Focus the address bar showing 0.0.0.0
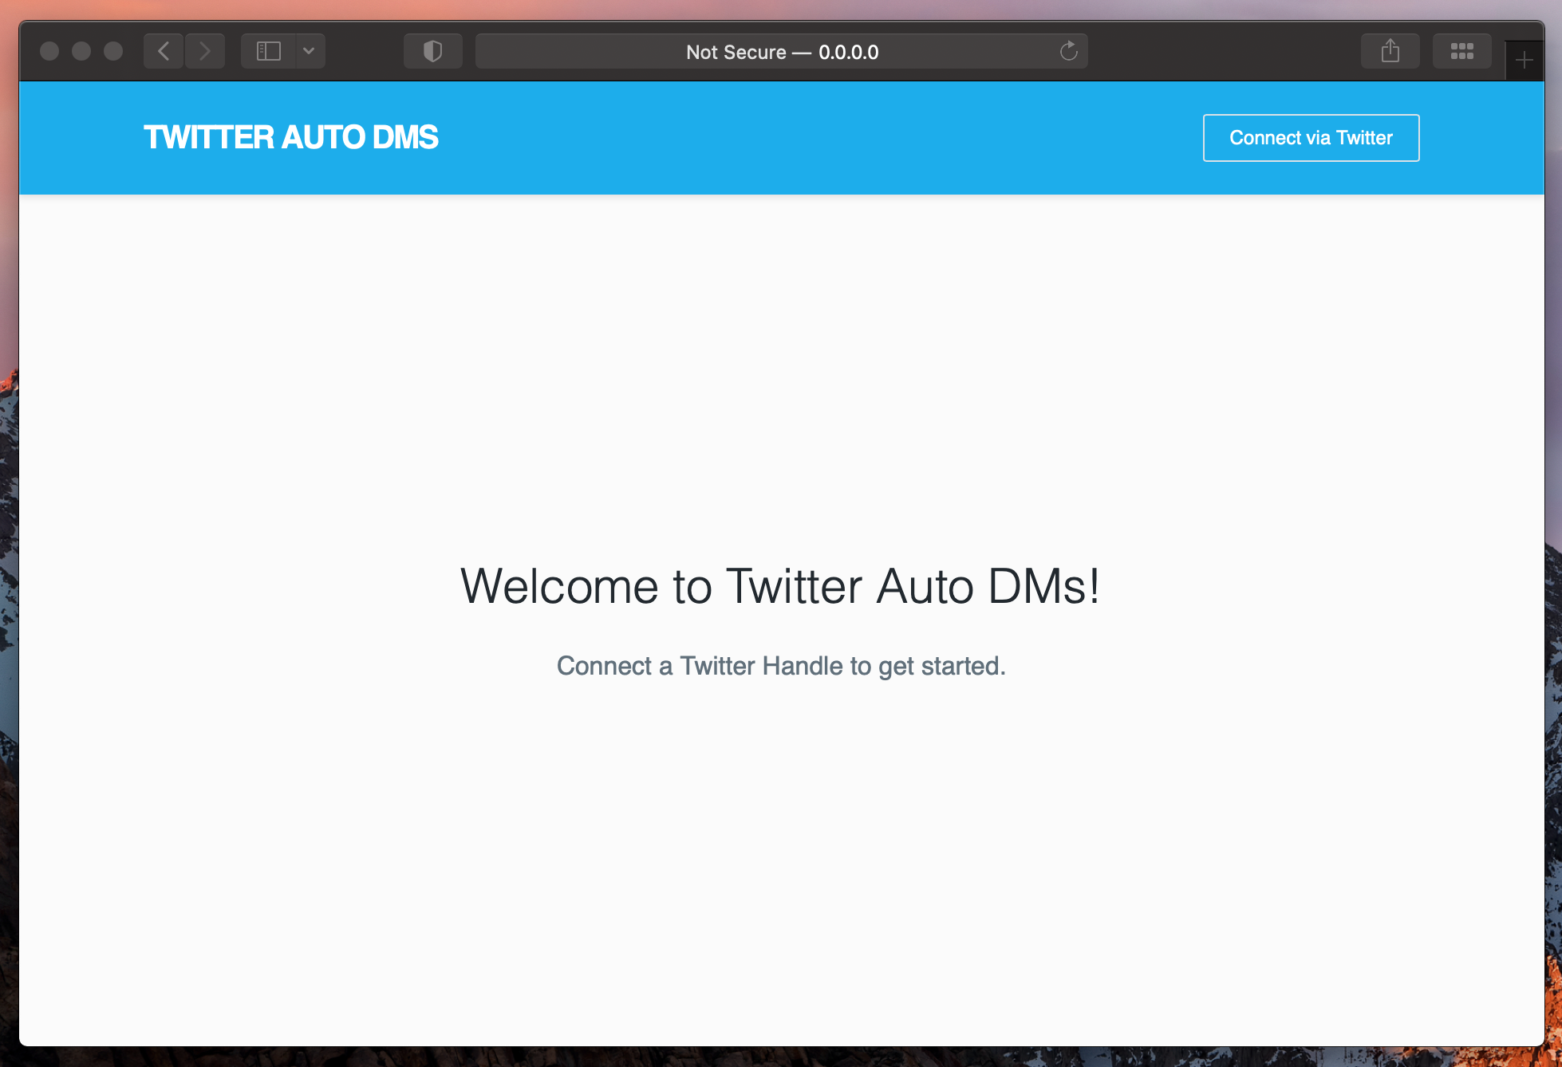The height and width of the screenshot is (1067, 1562). [x=782, y=52]
